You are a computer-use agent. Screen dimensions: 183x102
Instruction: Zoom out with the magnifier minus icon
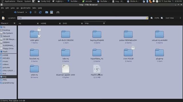pos(152,18)
